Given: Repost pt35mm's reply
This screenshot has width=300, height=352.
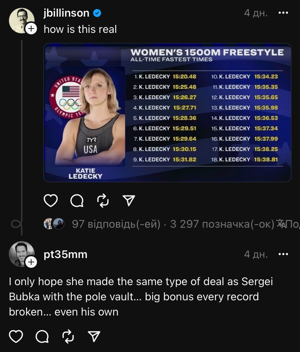Looking at the screenshot, I should pyautogui.click(x=68, y=336).
